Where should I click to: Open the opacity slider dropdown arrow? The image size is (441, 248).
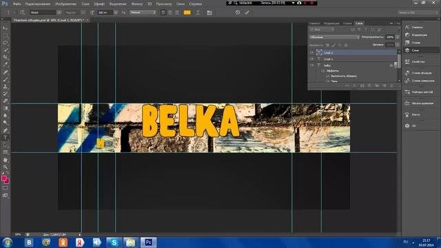pos(398,37)
